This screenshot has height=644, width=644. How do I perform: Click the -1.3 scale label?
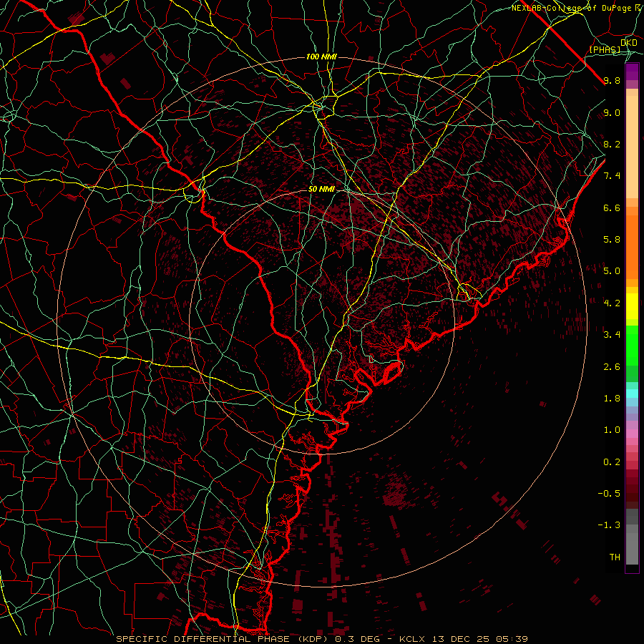[x=609, y=525]
